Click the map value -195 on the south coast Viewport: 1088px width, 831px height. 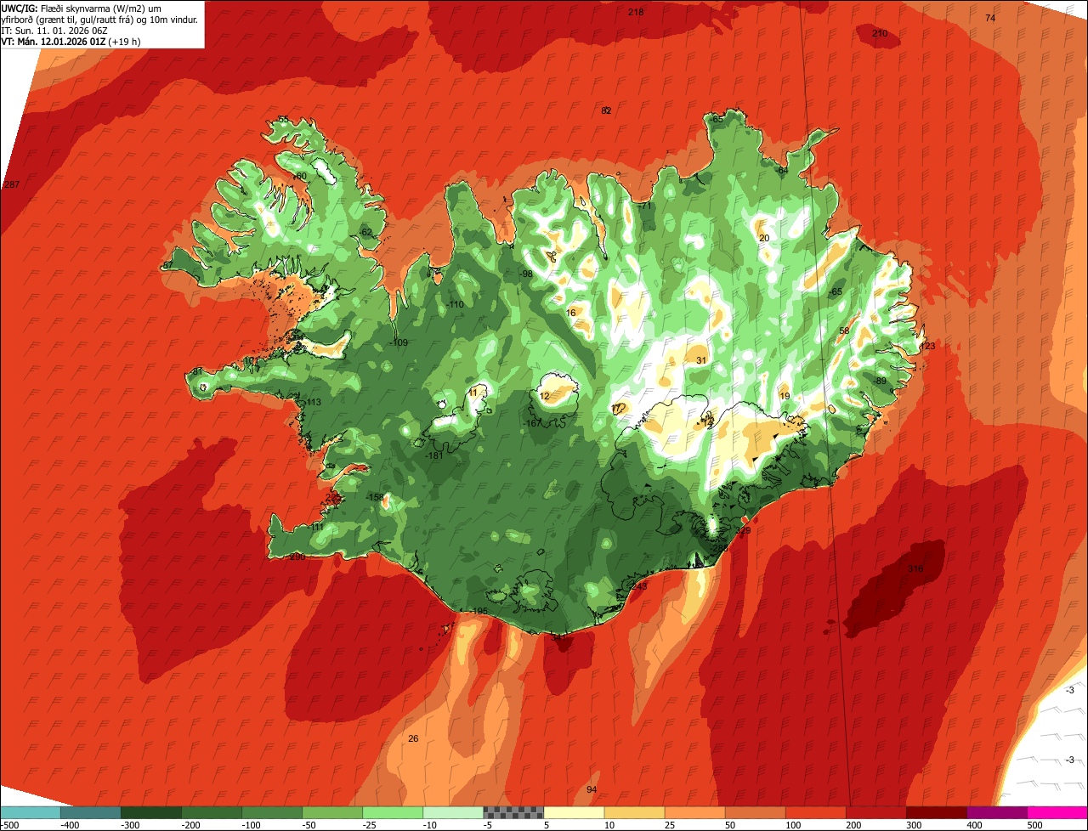pos(479,611)
